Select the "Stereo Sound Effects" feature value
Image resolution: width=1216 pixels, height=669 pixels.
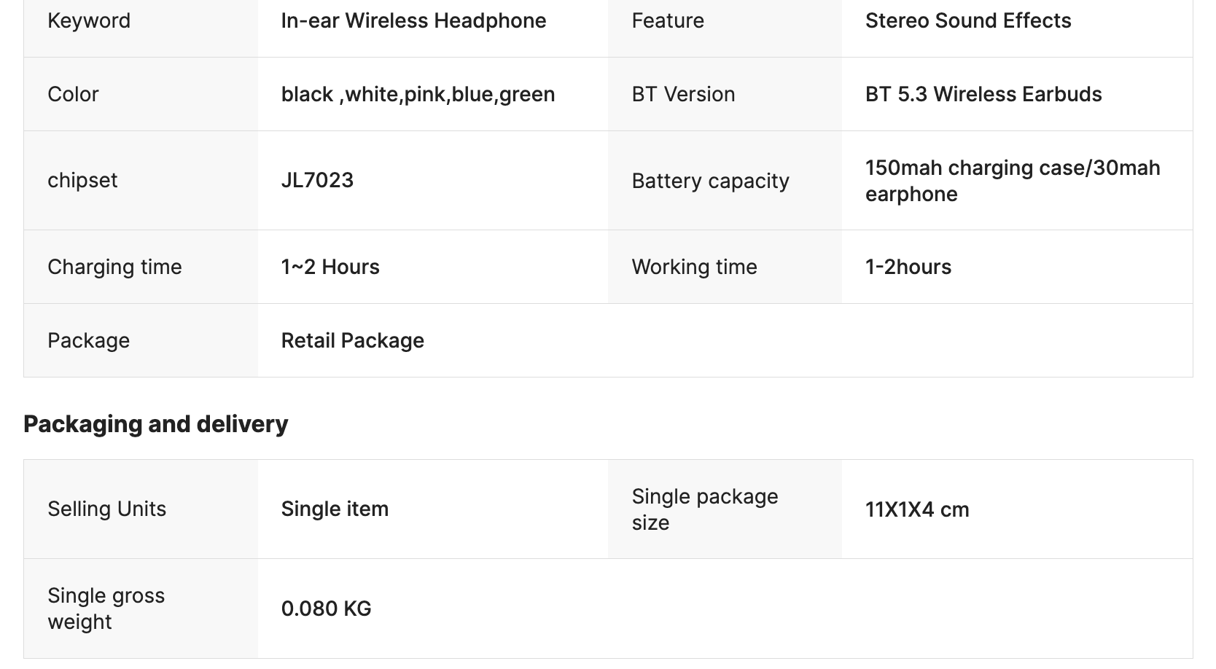point(967,20)
